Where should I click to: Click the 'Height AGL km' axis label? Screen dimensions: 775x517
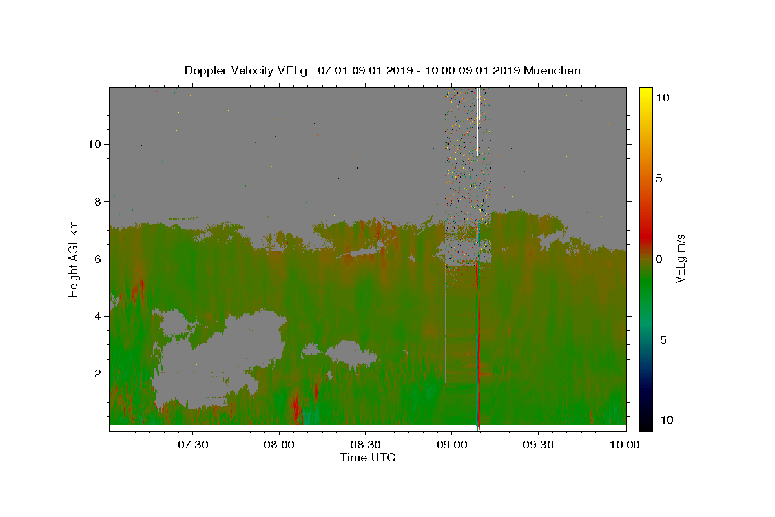coord(74,258)
